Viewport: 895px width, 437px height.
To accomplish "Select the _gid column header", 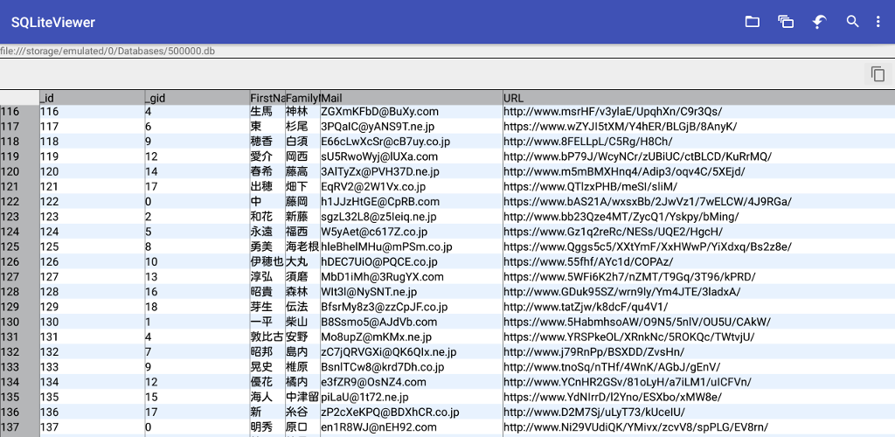I will click(196, 98).
